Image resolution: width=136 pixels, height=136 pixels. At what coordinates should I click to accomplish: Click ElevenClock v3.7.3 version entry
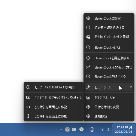click(109, 47)
